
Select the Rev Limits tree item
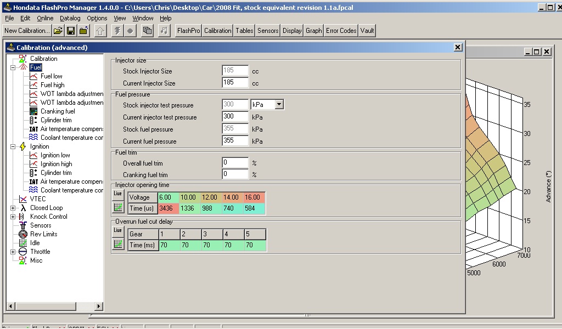pos(43,234)
